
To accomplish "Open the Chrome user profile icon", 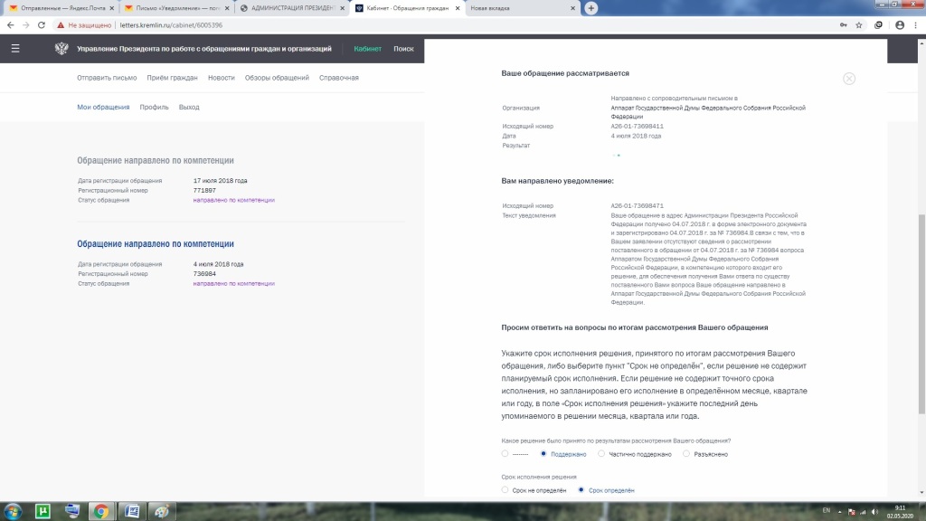I will click(899, 25).
